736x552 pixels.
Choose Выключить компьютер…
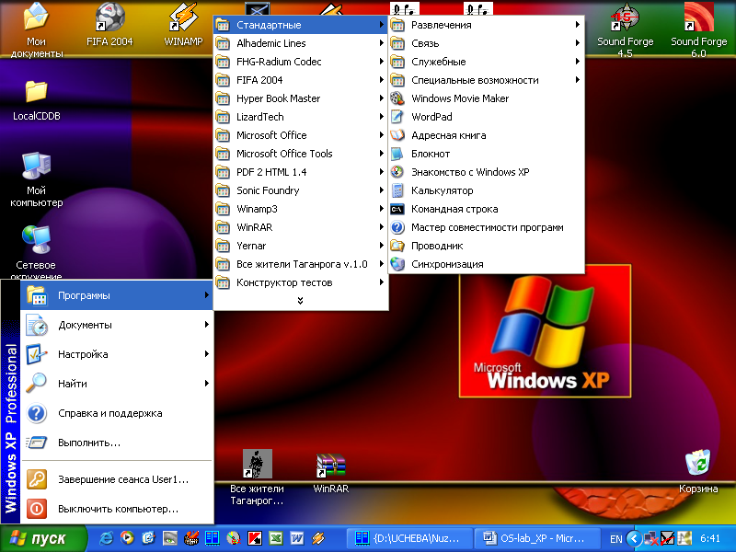[117, 509]
